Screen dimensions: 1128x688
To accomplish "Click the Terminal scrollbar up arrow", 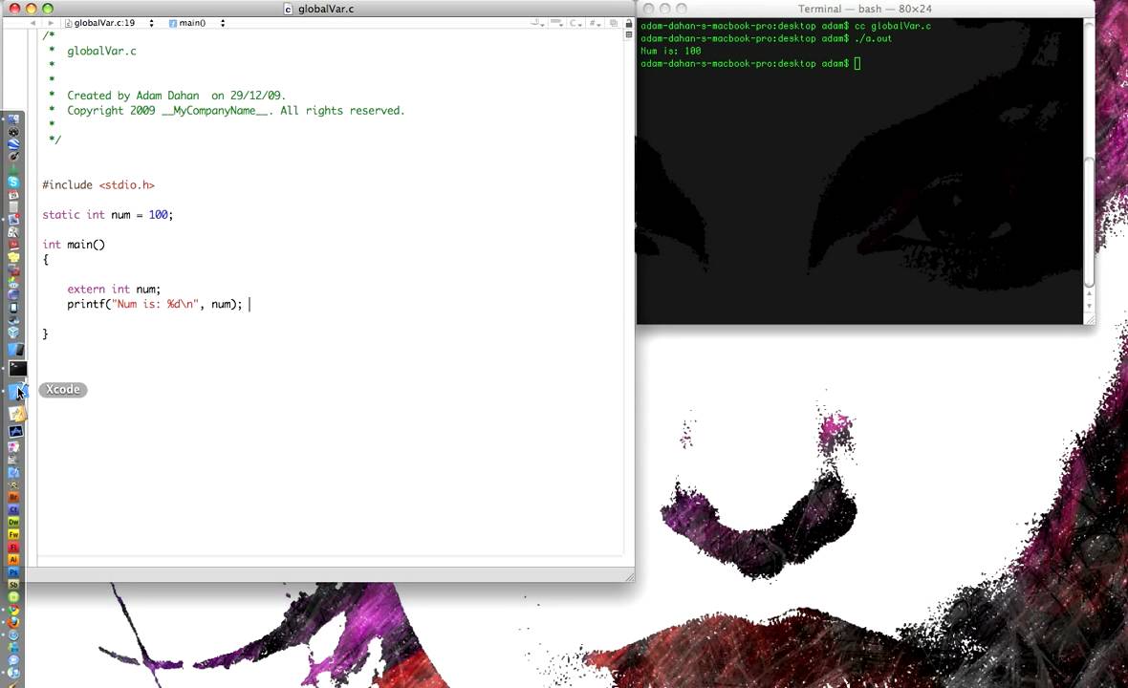I will click(x=1089, y=293).
